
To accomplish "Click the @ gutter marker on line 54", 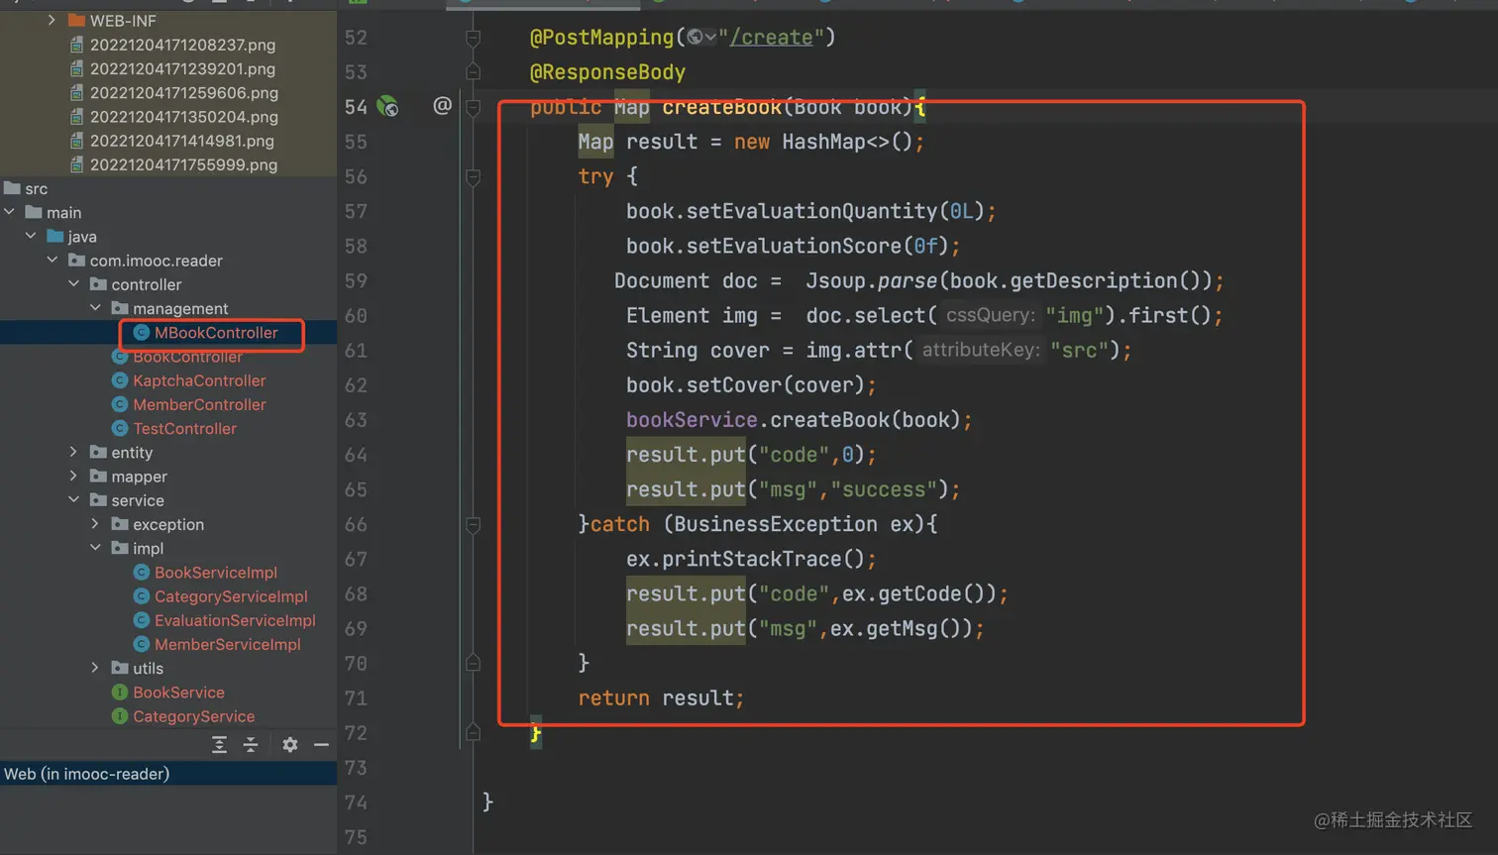I will [442, 105].
